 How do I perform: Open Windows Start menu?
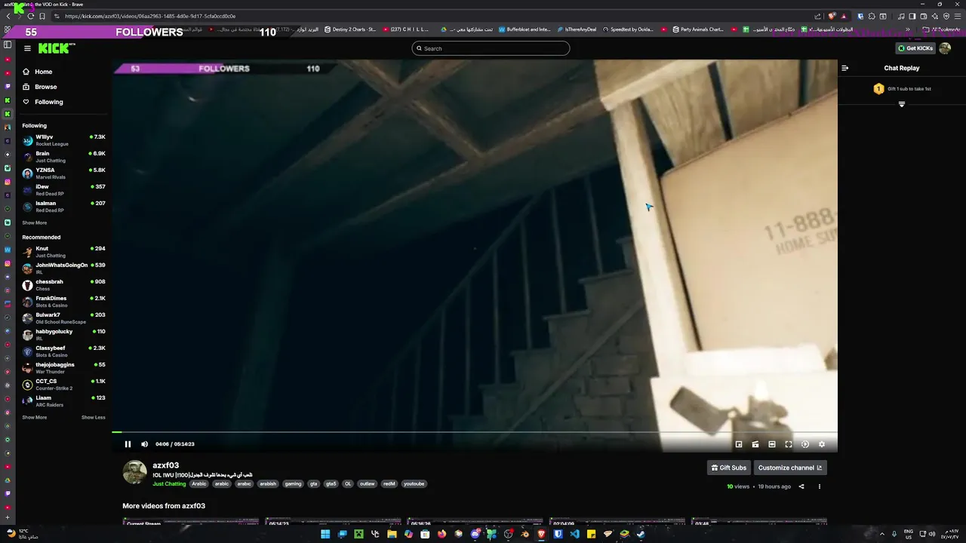(325, 534)
